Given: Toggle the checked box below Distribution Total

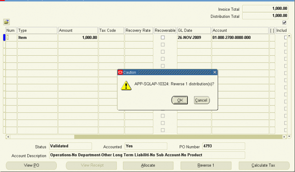Looking at the screenshot, I should click(284, 22).
